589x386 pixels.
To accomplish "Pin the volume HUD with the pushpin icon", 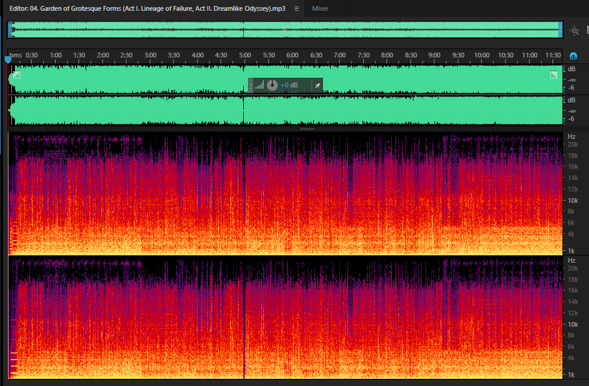I will click(x=318, y=86).
